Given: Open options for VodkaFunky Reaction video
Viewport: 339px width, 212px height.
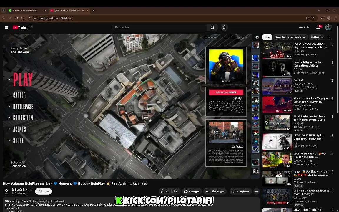Looking at the screenshot, I should pos(332,154).
